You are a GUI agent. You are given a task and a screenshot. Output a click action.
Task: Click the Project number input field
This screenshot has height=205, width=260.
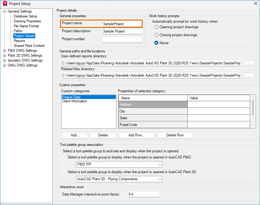pos(122,40)
